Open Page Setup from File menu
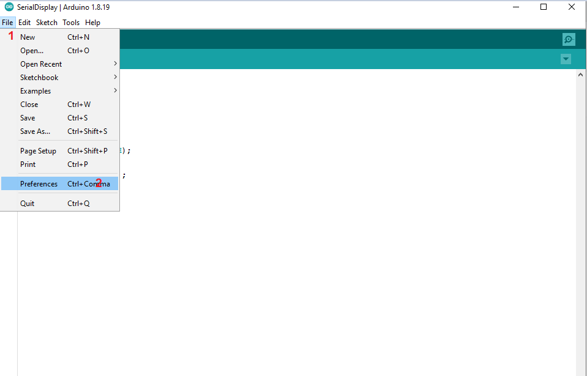The image size is (587, 376). [60, 150]
